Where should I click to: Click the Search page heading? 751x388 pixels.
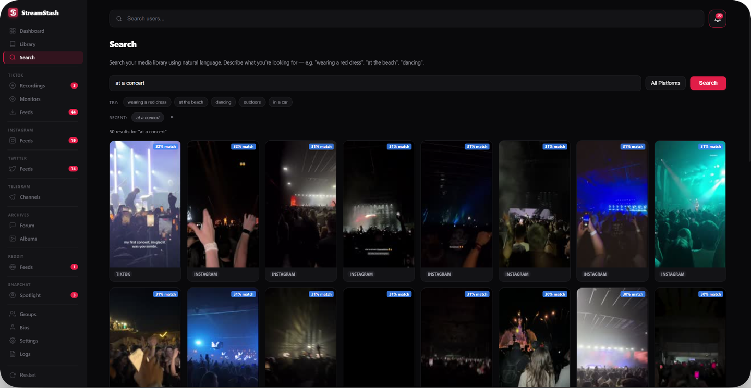pyautogui.click(x=123, y=44)
